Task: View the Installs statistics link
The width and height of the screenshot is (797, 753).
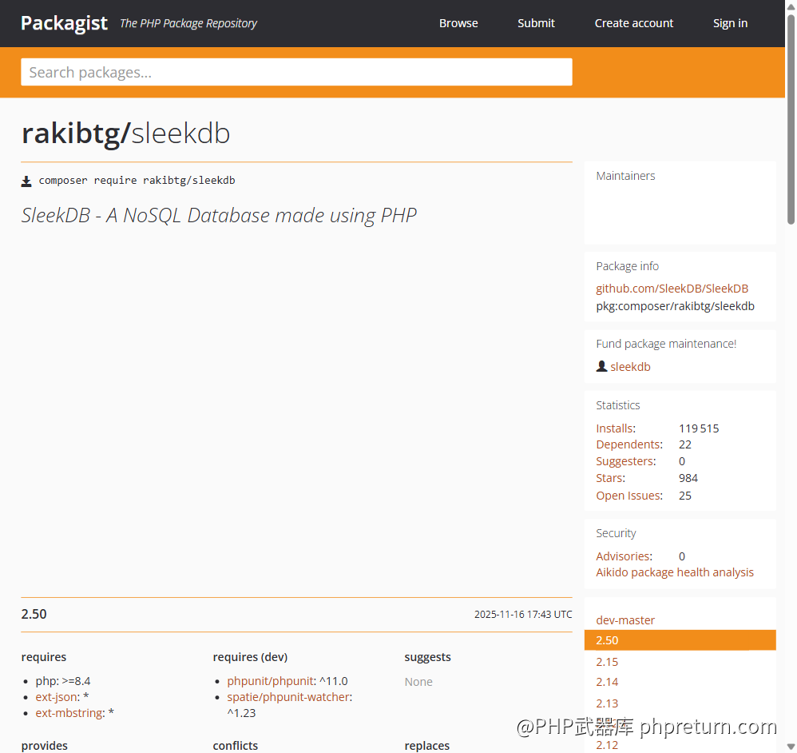Action: pyautogui.click(x=616, y=428)
